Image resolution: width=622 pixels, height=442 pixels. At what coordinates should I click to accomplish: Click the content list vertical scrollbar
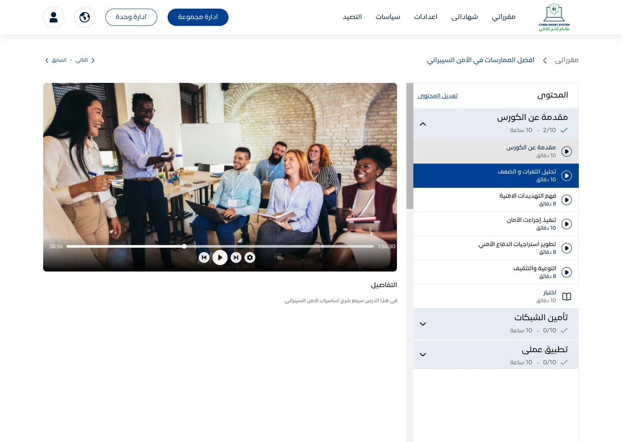tap(409, 146)
